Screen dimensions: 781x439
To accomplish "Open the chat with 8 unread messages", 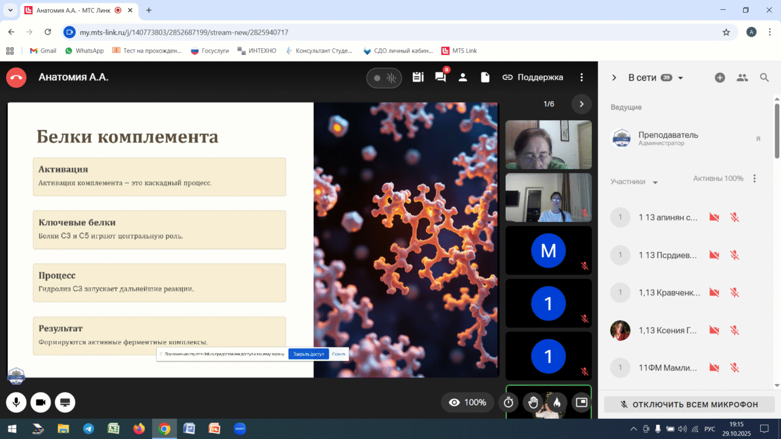I will point(440,77).
